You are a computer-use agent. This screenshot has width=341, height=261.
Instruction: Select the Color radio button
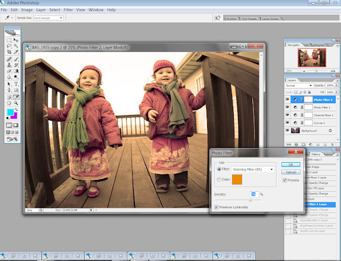click(x=219, y=179)
